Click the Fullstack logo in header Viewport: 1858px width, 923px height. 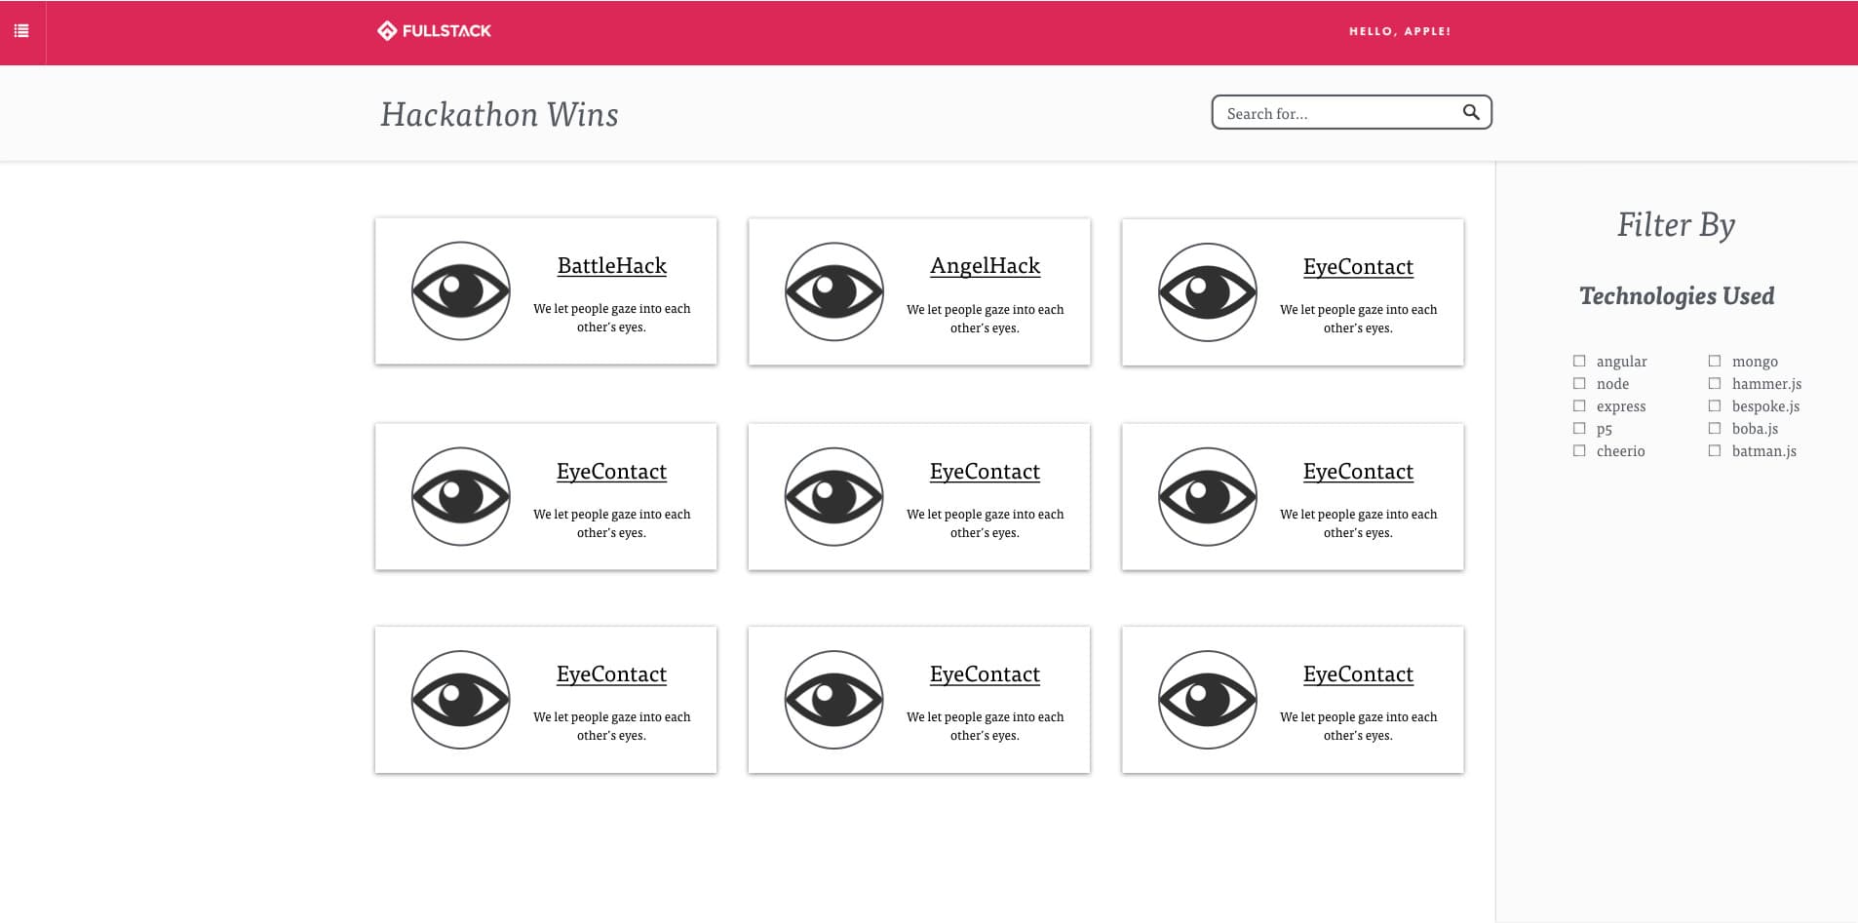point(434,31)
